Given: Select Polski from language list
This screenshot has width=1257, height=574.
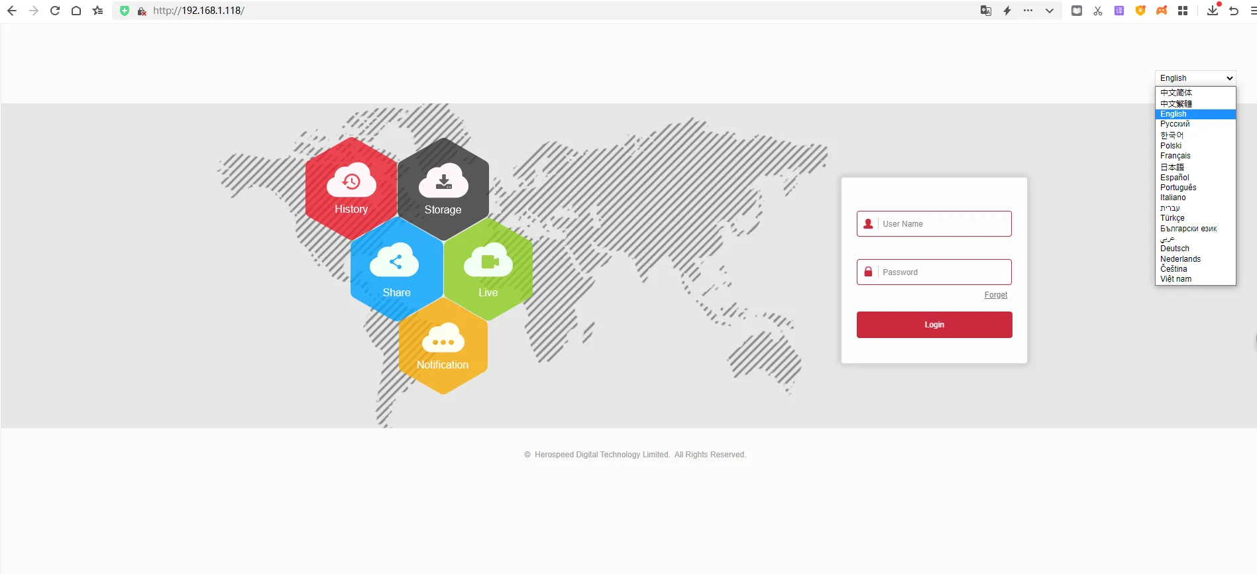Looking at the screenshot, I should [x=1195, y=146].
